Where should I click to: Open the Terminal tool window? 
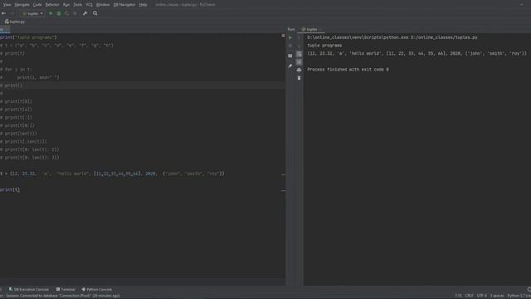[x=66, y=290]
